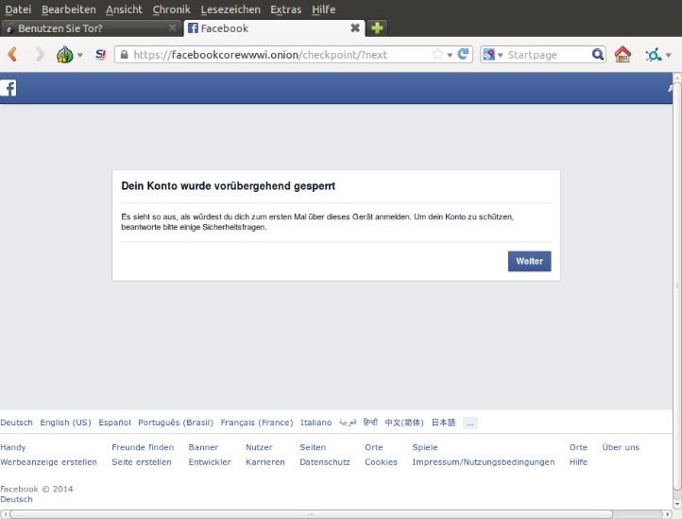Open the Chronik menu
The image size is (682, 519).
coord(171,9)
